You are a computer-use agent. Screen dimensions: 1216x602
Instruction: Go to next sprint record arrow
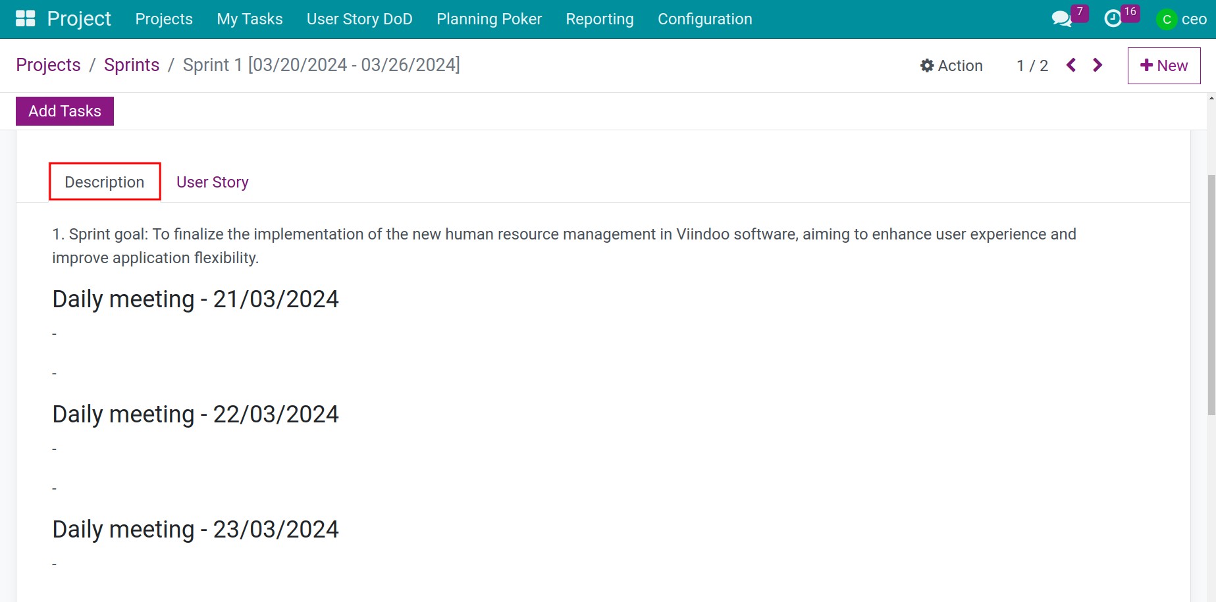coord(1097,65)
